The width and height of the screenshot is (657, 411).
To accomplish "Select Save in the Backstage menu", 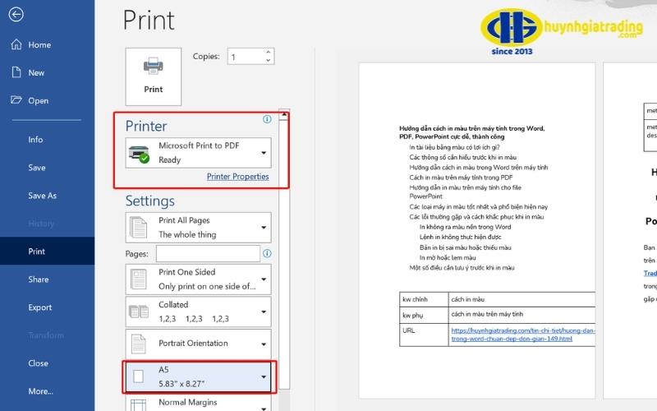I will (x=37, y=168).
